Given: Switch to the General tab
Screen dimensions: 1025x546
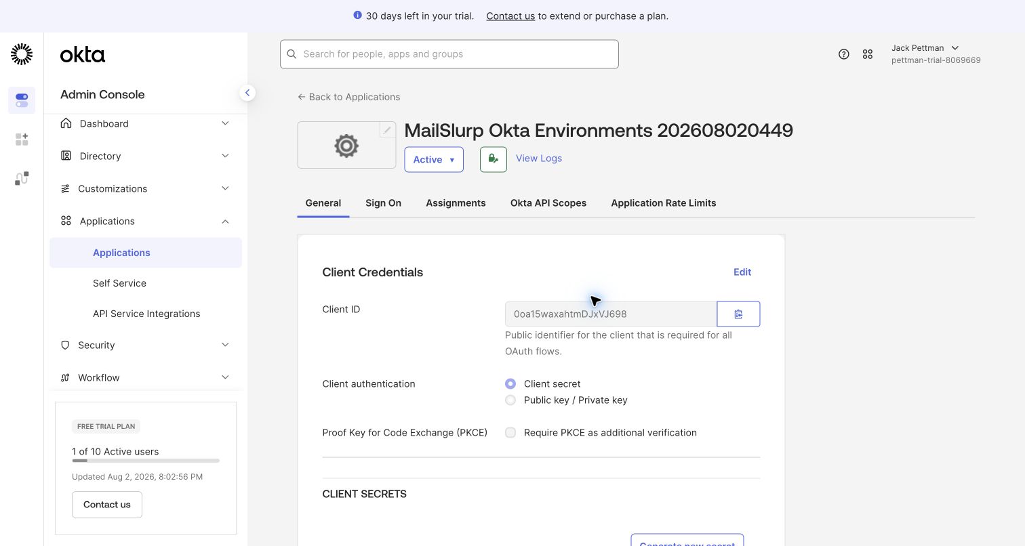Looking at the screenshot, I should pyautogui.click(x=323, y=203).
